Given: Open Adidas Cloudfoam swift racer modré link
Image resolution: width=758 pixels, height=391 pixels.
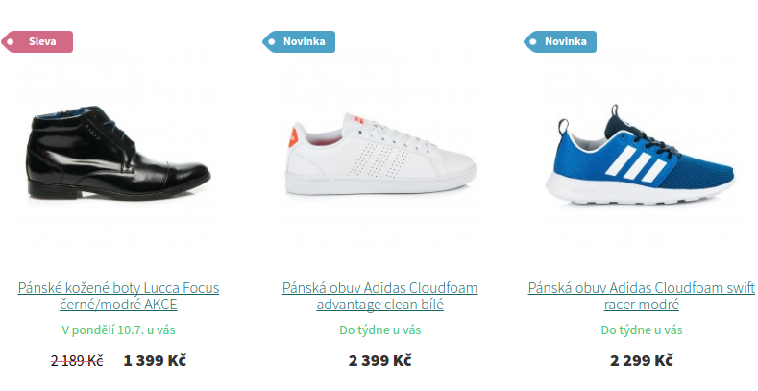Looking at the screenshot, I should click(642, 296).
